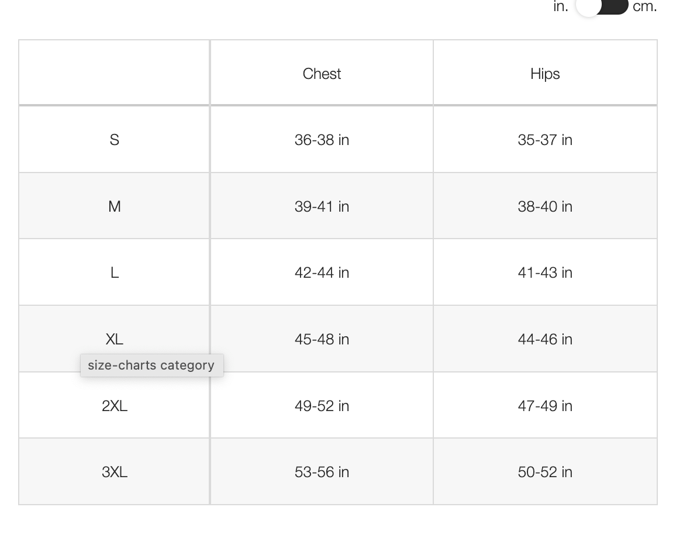Click the XL size row label
The width and height of the screenshot is (690, 545).
click(x=115, y=339)
